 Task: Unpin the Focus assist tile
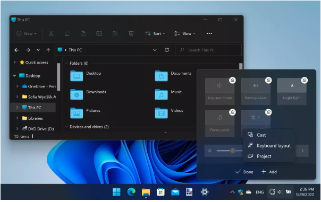pos(232,112)
